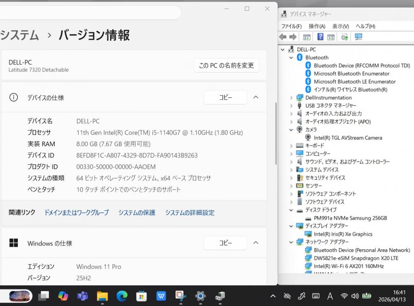Select PM991a NVMe Samsung 256GB drive
This screenshot has width=414, height=306.
[350, 218]
